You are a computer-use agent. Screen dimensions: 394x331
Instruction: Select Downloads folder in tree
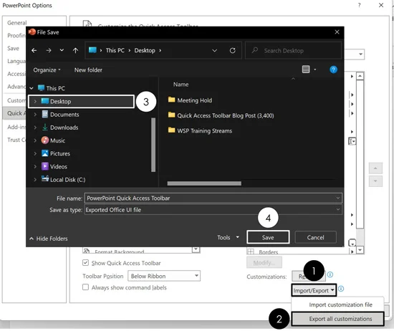click(64, 128)
